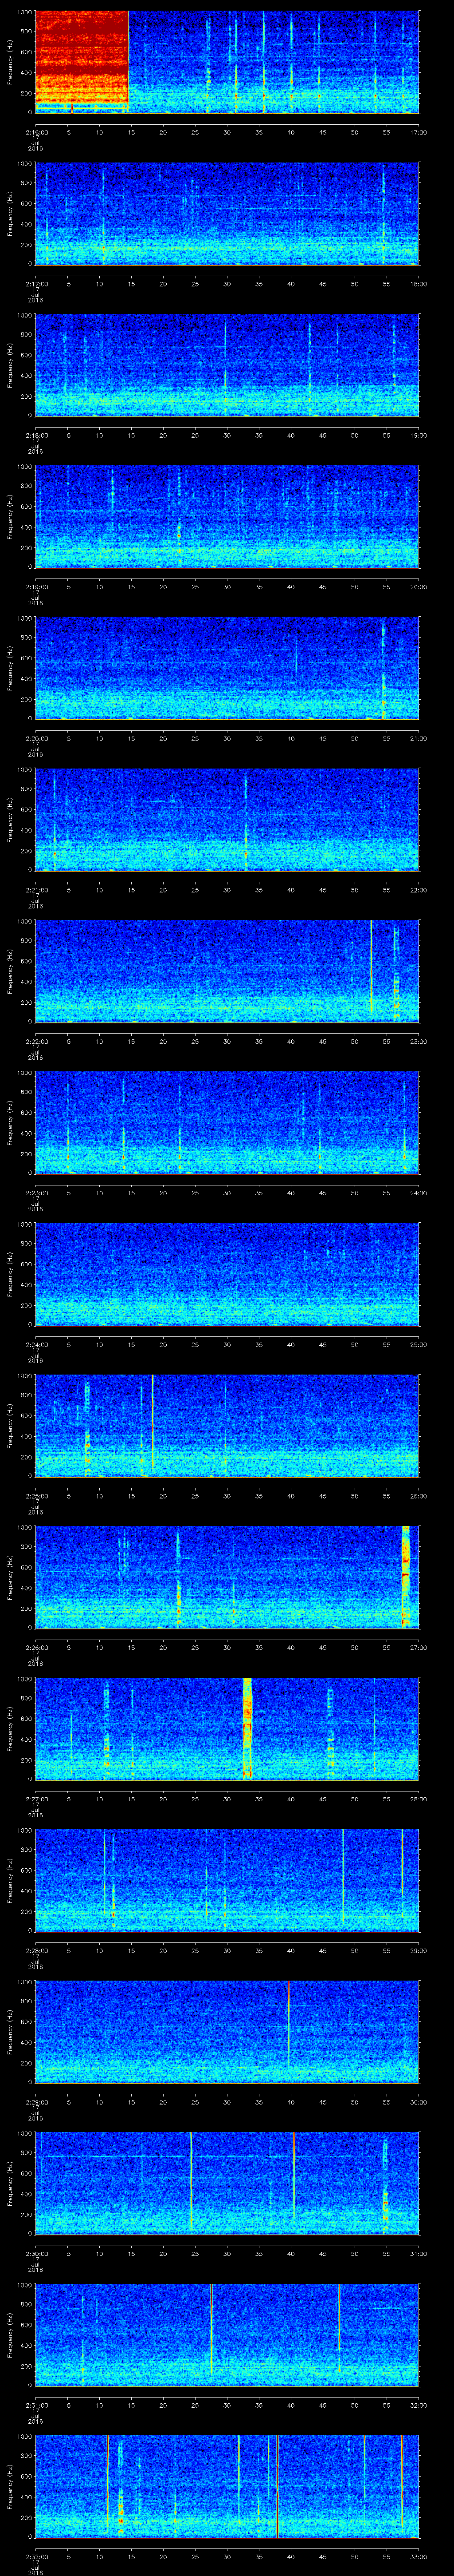Click the "32:00" end time label
The height and width of the screenshot is (2576, 454).
418,2405
